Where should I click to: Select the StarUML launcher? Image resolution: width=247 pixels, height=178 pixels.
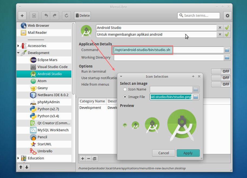pos(44,144)
